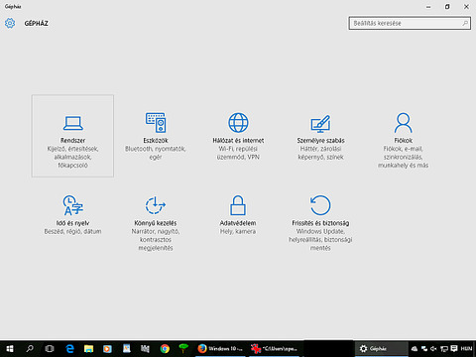Click the Gépház taskbar button

tap(381, 348)
